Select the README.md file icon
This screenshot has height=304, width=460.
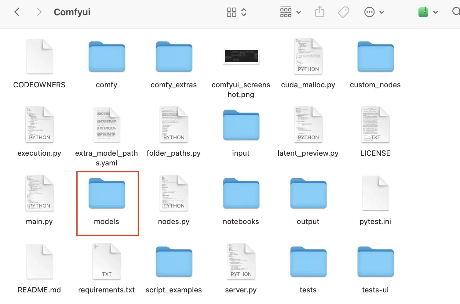pyautogui.click(x=39, y=262)
